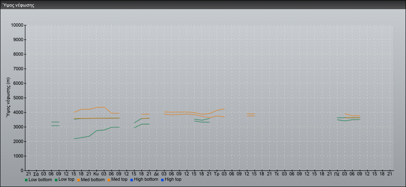The width and height of the screenshot is (406, 187).
Task: Click the Ύψος νέφωσης (m) y-axis label
Action: [9, 98]
